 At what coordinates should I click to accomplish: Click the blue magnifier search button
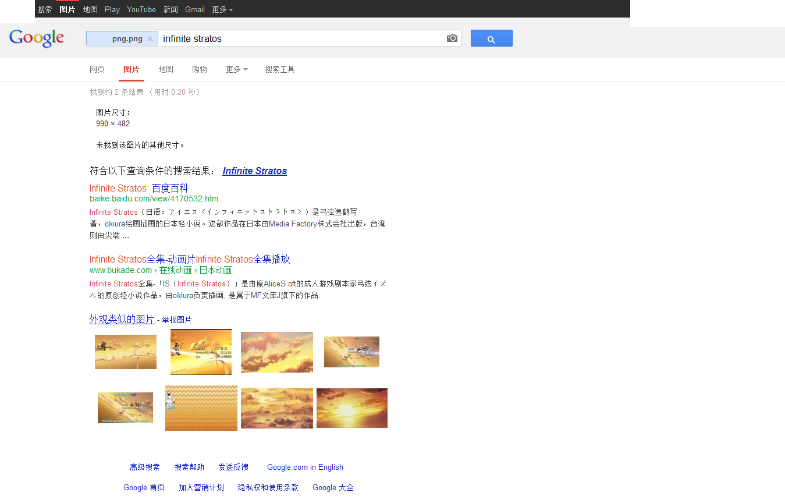pyautogui.click(x=492, y=38)
